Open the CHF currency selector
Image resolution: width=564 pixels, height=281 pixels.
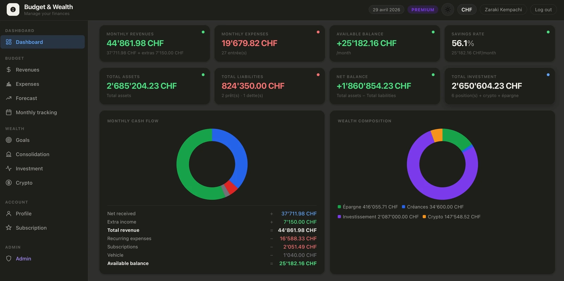pos(467,10)
